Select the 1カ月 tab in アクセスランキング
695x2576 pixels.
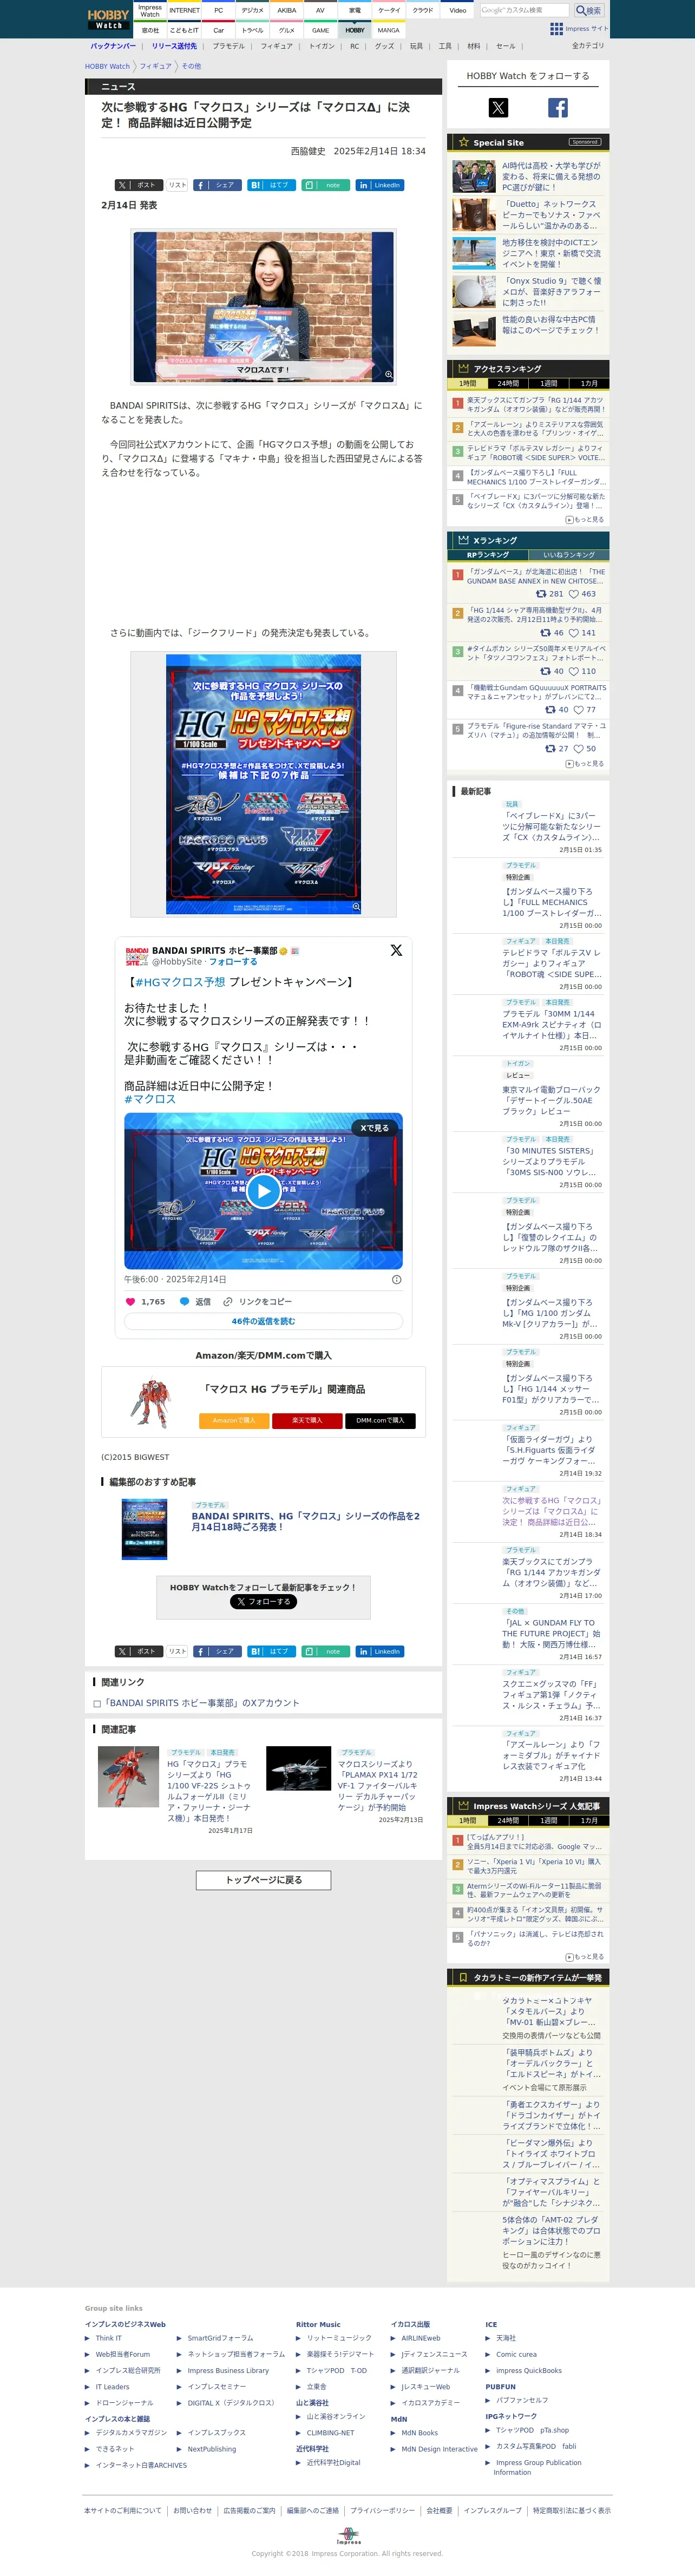point(589,383)
